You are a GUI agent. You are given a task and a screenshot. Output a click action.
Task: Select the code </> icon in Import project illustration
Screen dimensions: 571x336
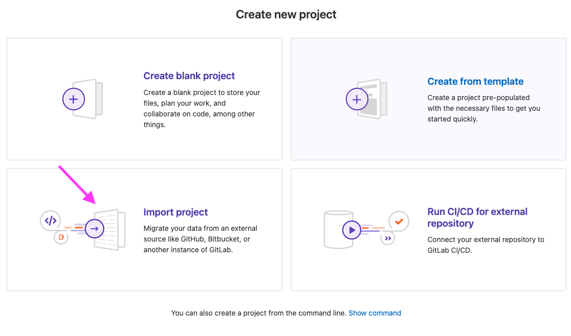(50, 220)
